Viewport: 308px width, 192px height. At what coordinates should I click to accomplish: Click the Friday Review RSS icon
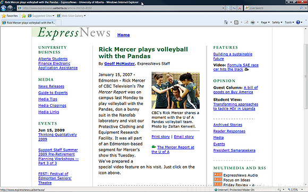pos(218,184)
